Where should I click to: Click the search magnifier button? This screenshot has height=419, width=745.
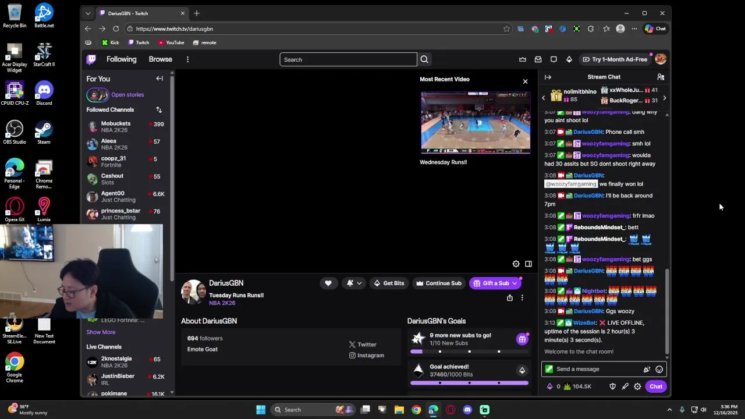[424, 59]
